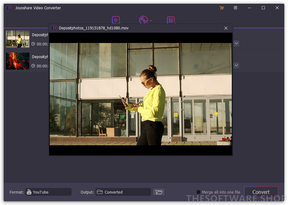The height and width of the screenshot is (205, 288).
Task: Open the YouTube format selector
Action: (x=48, y=192)
